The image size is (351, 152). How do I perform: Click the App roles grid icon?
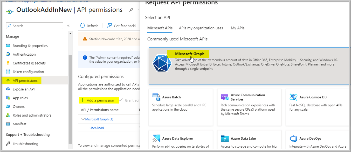(8, 98)
